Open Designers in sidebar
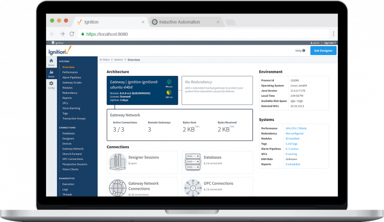Viewport: 384px width, 222px height. coord(68,138)
